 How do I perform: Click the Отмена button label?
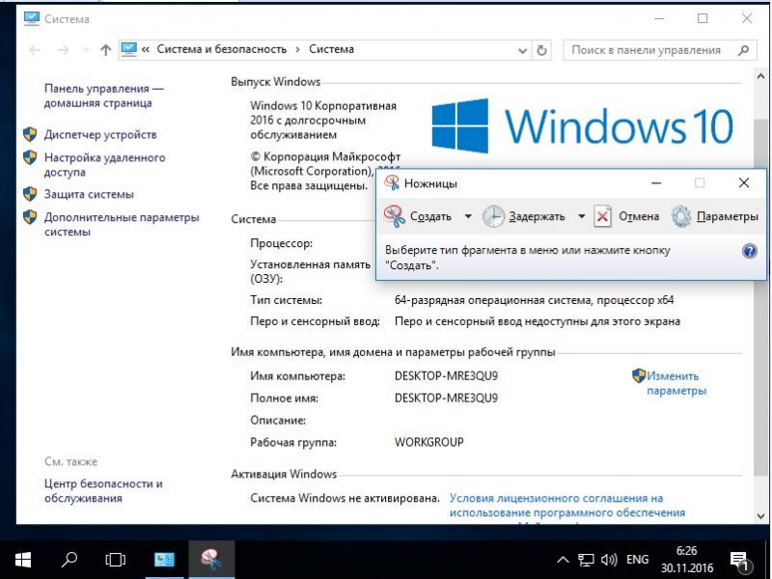pyautogui.click(x=639, y=216)
